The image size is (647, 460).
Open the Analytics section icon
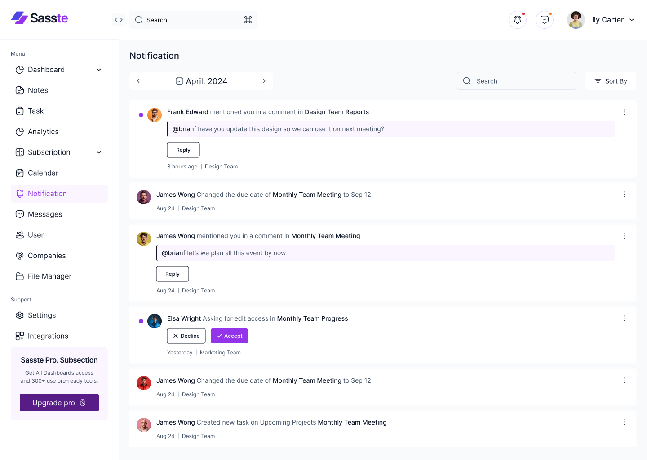click(20, 132)
